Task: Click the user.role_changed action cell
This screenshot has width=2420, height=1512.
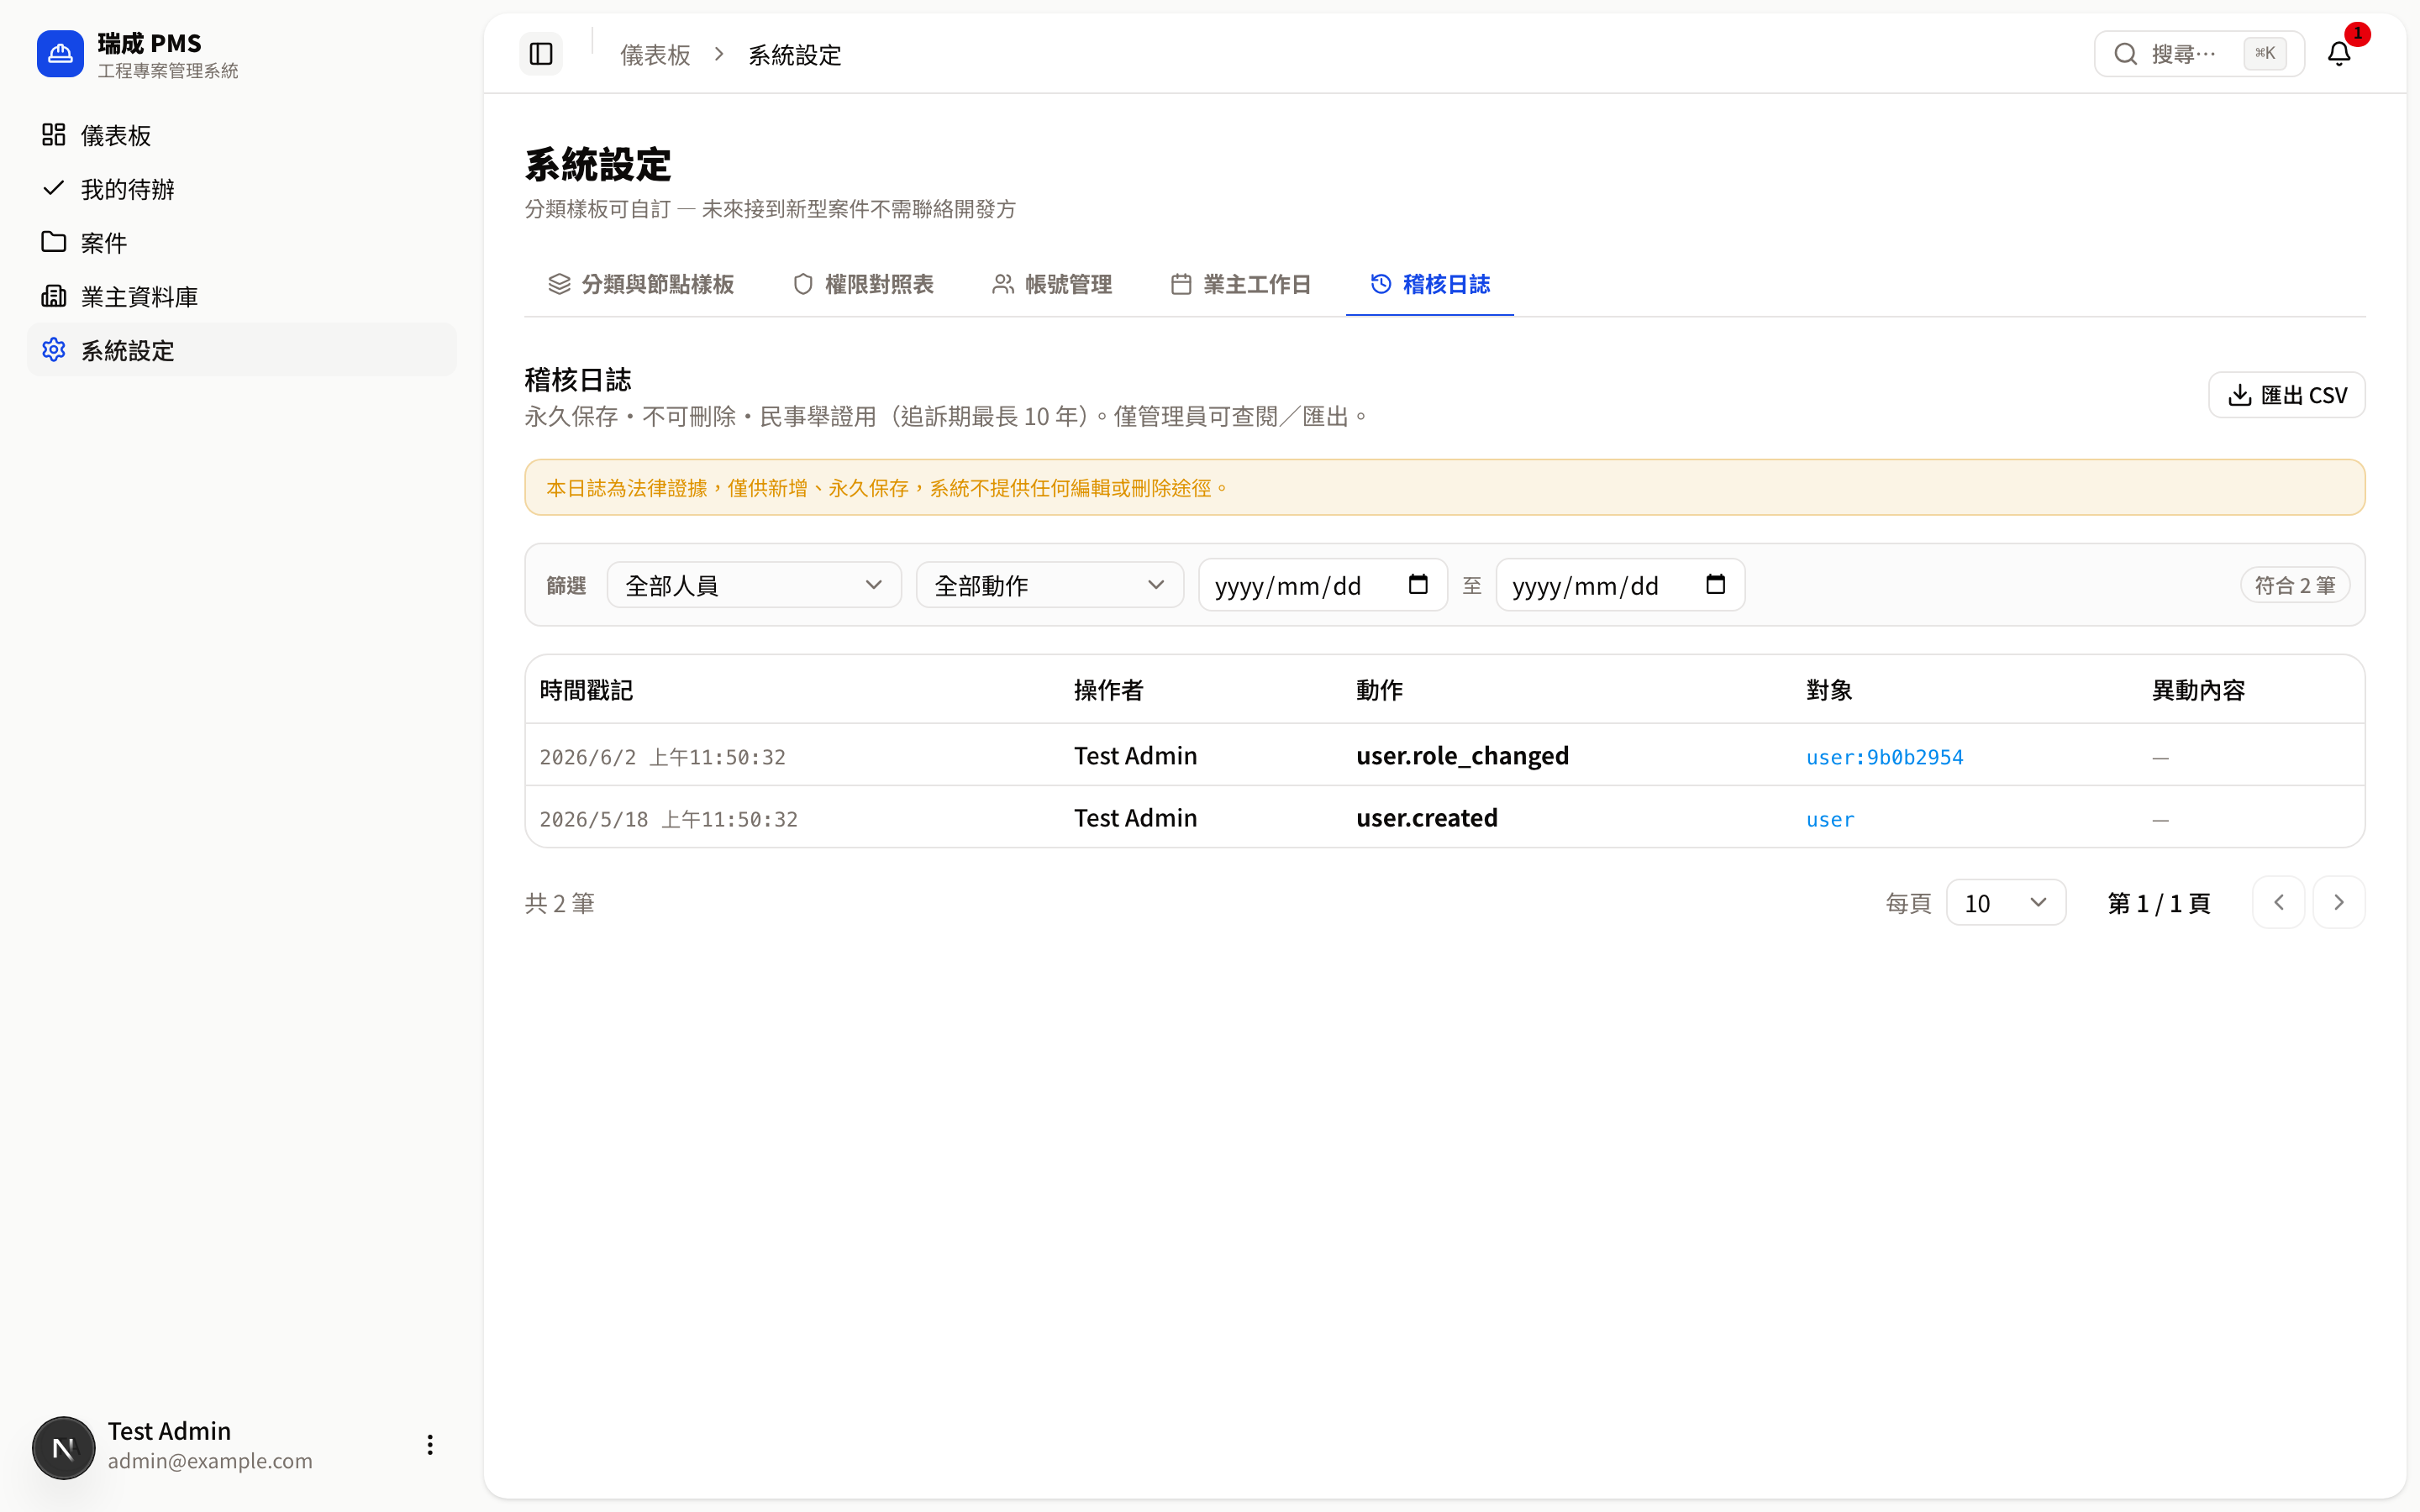Action: coord(1462,756)
